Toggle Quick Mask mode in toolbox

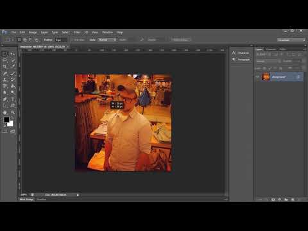[x=4, y=132]
